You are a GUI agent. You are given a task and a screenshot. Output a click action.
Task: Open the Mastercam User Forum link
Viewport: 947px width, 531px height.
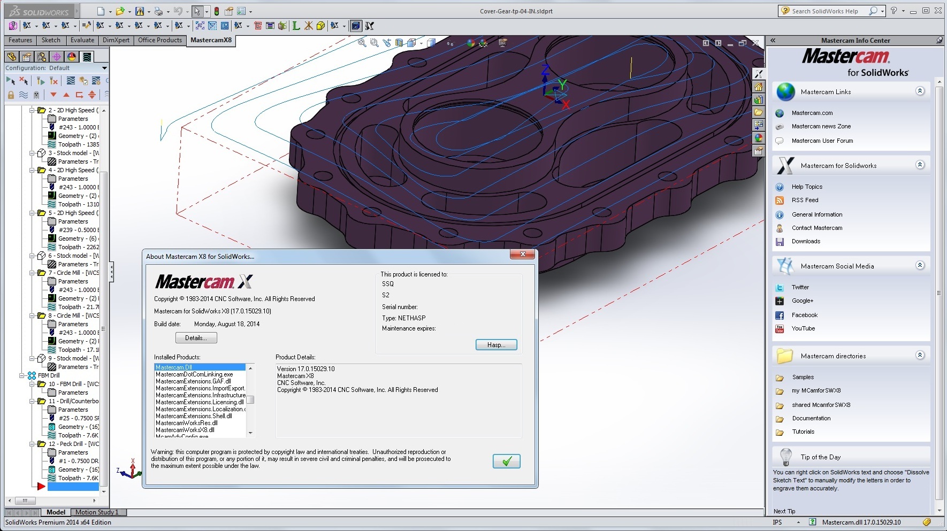[822, 141]
